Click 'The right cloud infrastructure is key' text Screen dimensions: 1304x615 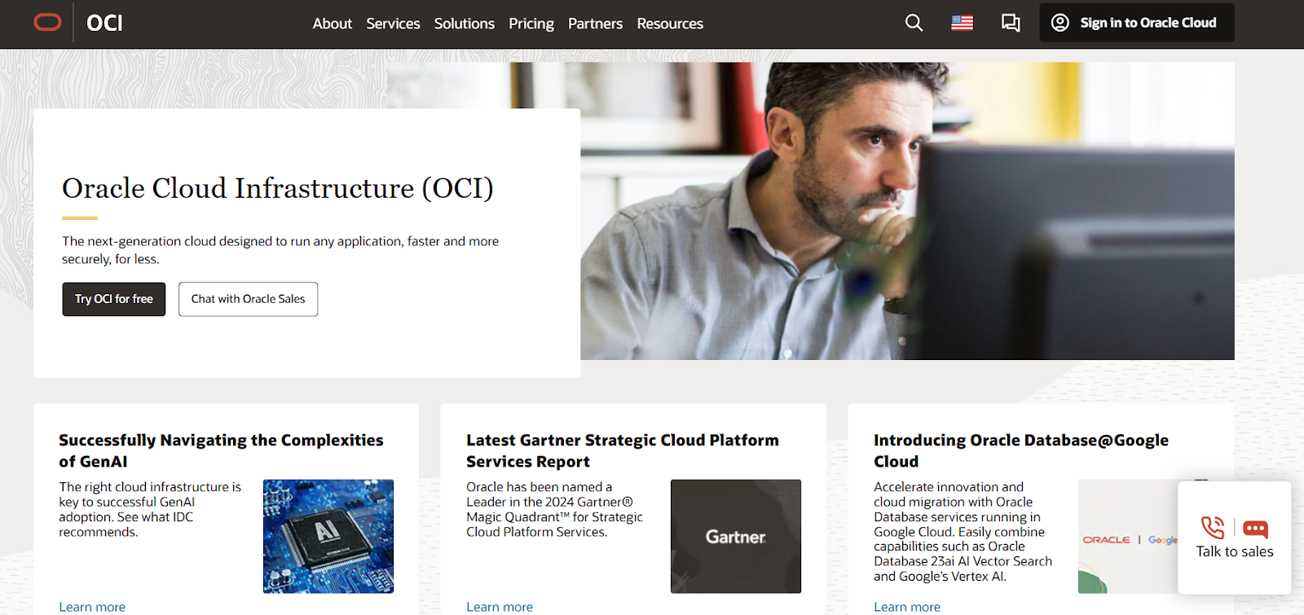point(150,509)
